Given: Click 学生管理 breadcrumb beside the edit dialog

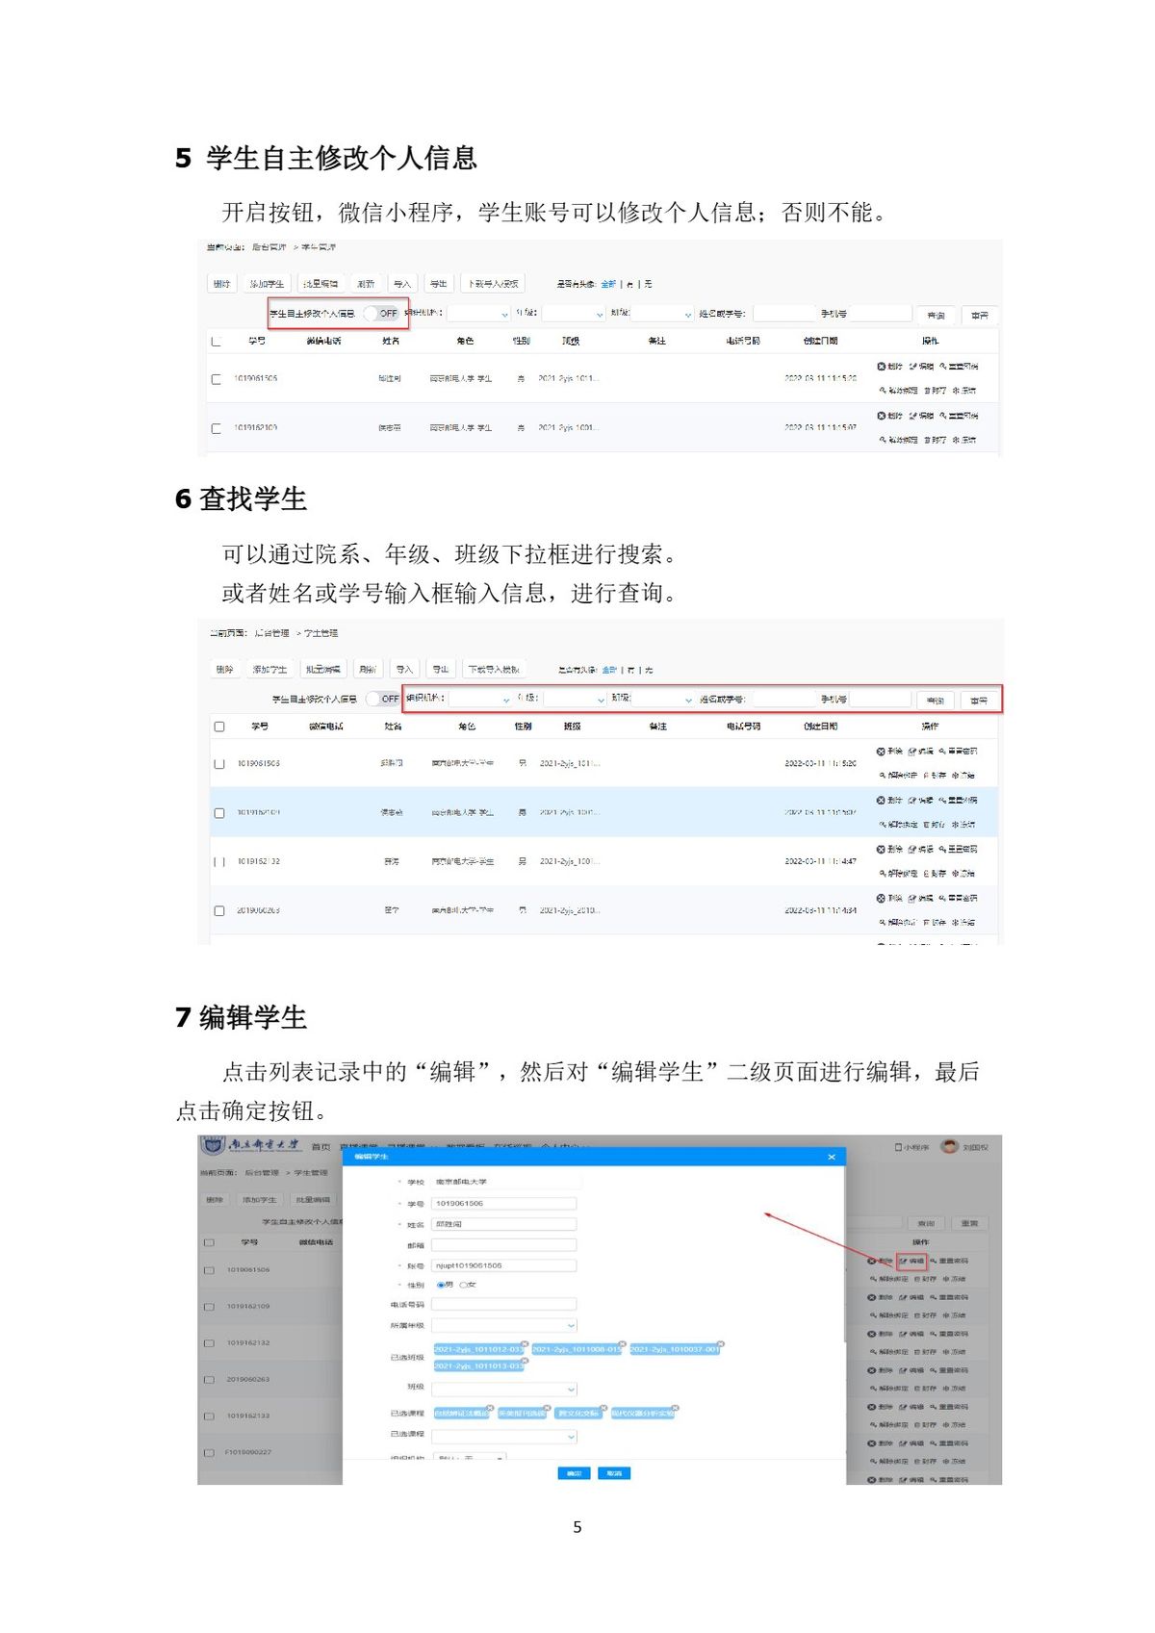Looking at the screenshot, I should pyautogui.click(x=311, y=1173).
